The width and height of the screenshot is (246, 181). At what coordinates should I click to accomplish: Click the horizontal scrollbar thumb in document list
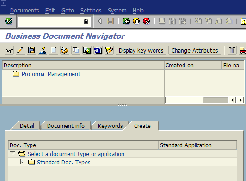tap(184, 100)
